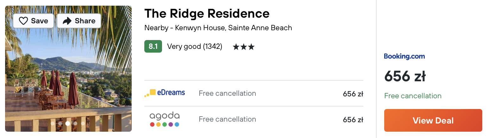Click the green 8.1 rating badge
The image size is (488, 138).
tap(153, 46)
